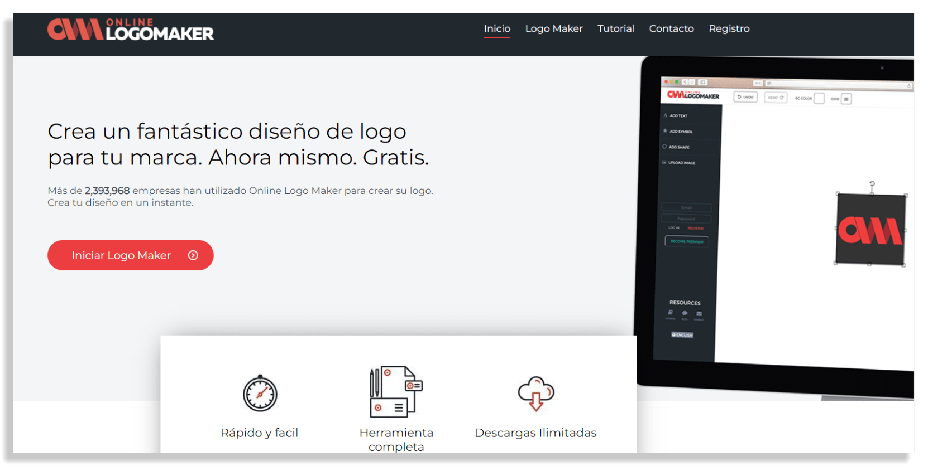Open the Tutorial nav link
This screenshot has width=928, height=466.
point(616,28)
